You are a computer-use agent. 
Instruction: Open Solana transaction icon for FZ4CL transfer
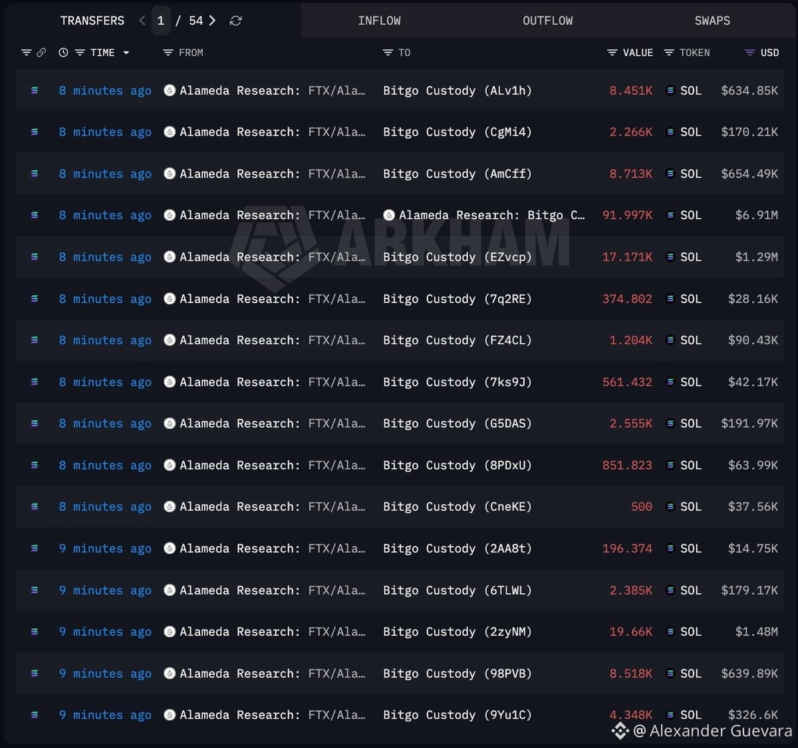pos(35,340)
